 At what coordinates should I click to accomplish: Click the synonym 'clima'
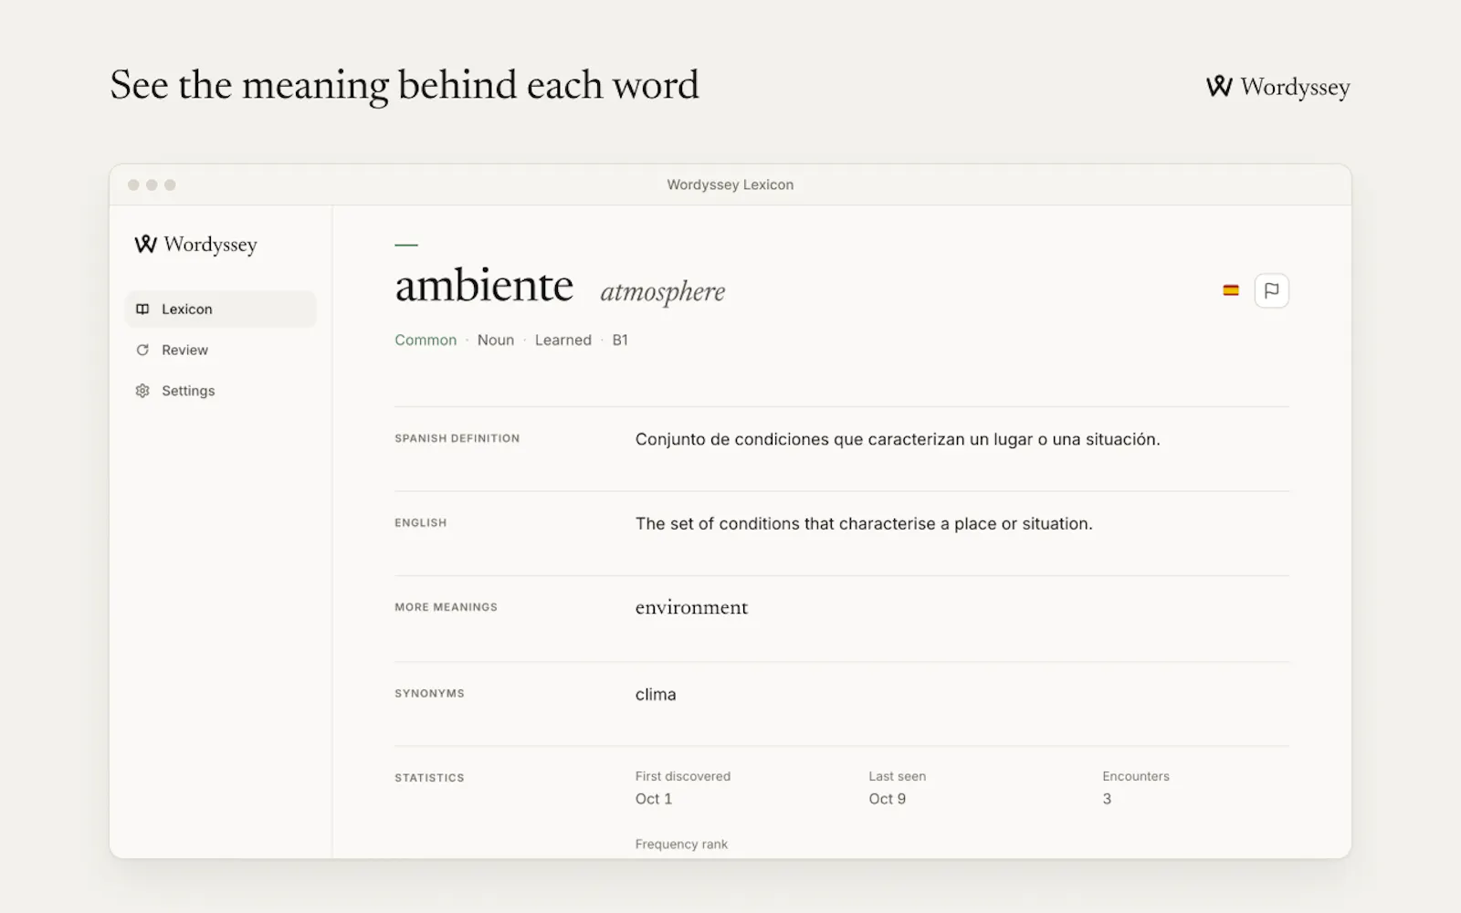(x=656, y=695)
